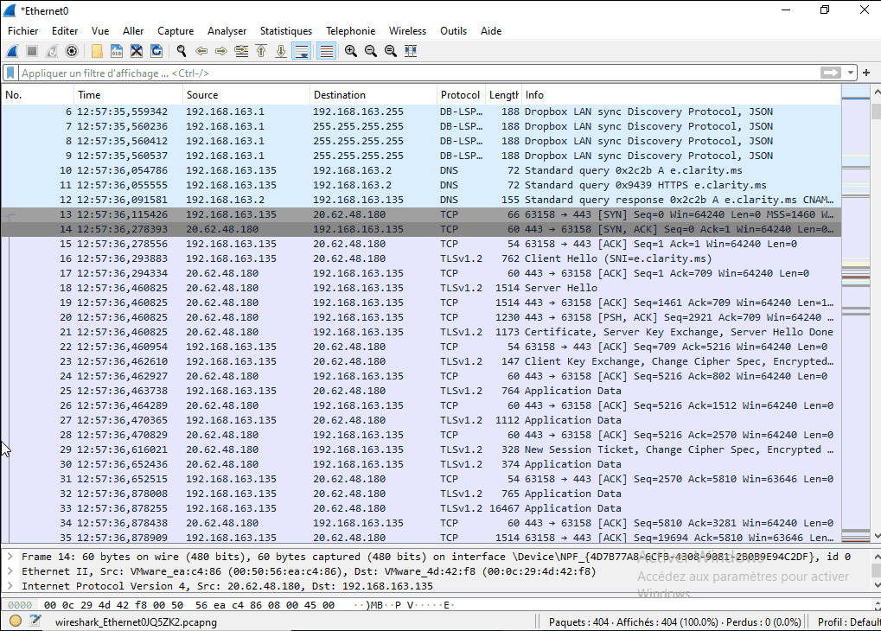Open the Analyser menu
This screenshot has width=881, height=631.
227,31
